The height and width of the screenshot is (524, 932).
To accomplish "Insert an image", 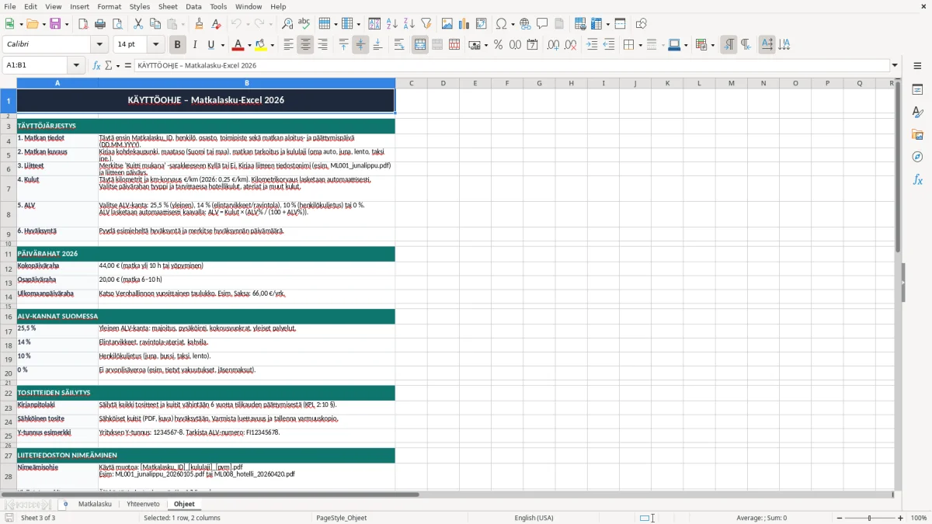I will pyautogui.click(x=447, y=24).
